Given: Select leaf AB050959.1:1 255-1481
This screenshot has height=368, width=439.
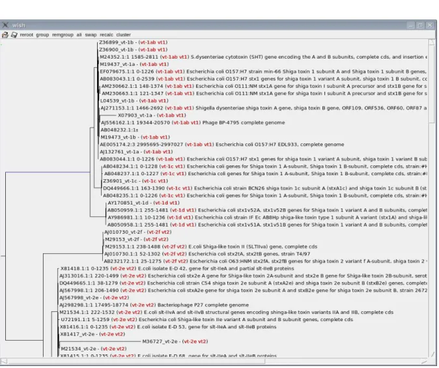Looking at the screenshot, I should (138, 210).
